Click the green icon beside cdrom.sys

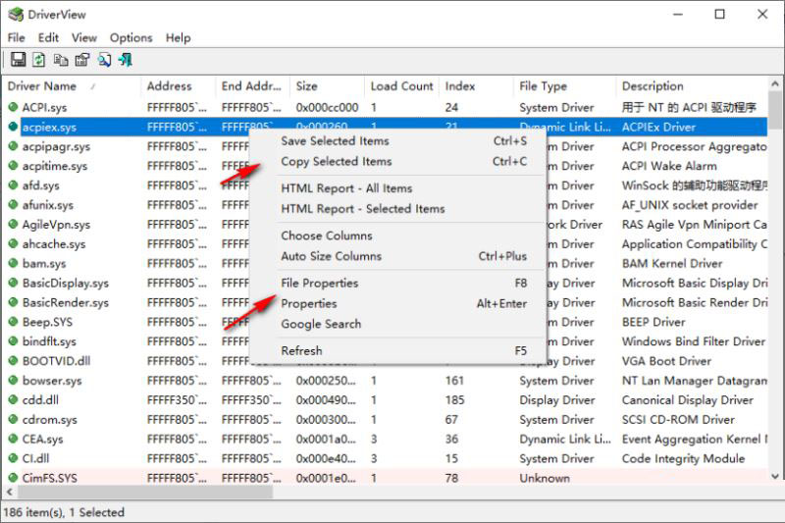click(14, 419)
